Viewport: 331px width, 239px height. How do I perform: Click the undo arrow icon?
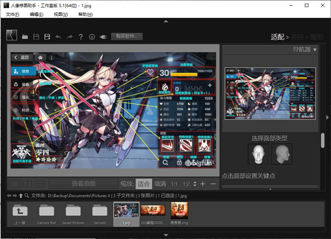click(58, 37)
